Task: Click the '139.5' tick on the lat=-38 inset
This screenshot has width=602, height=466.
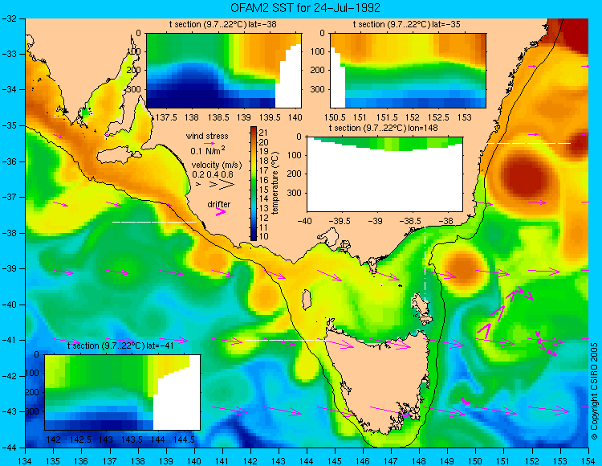Action: [270, 117]
